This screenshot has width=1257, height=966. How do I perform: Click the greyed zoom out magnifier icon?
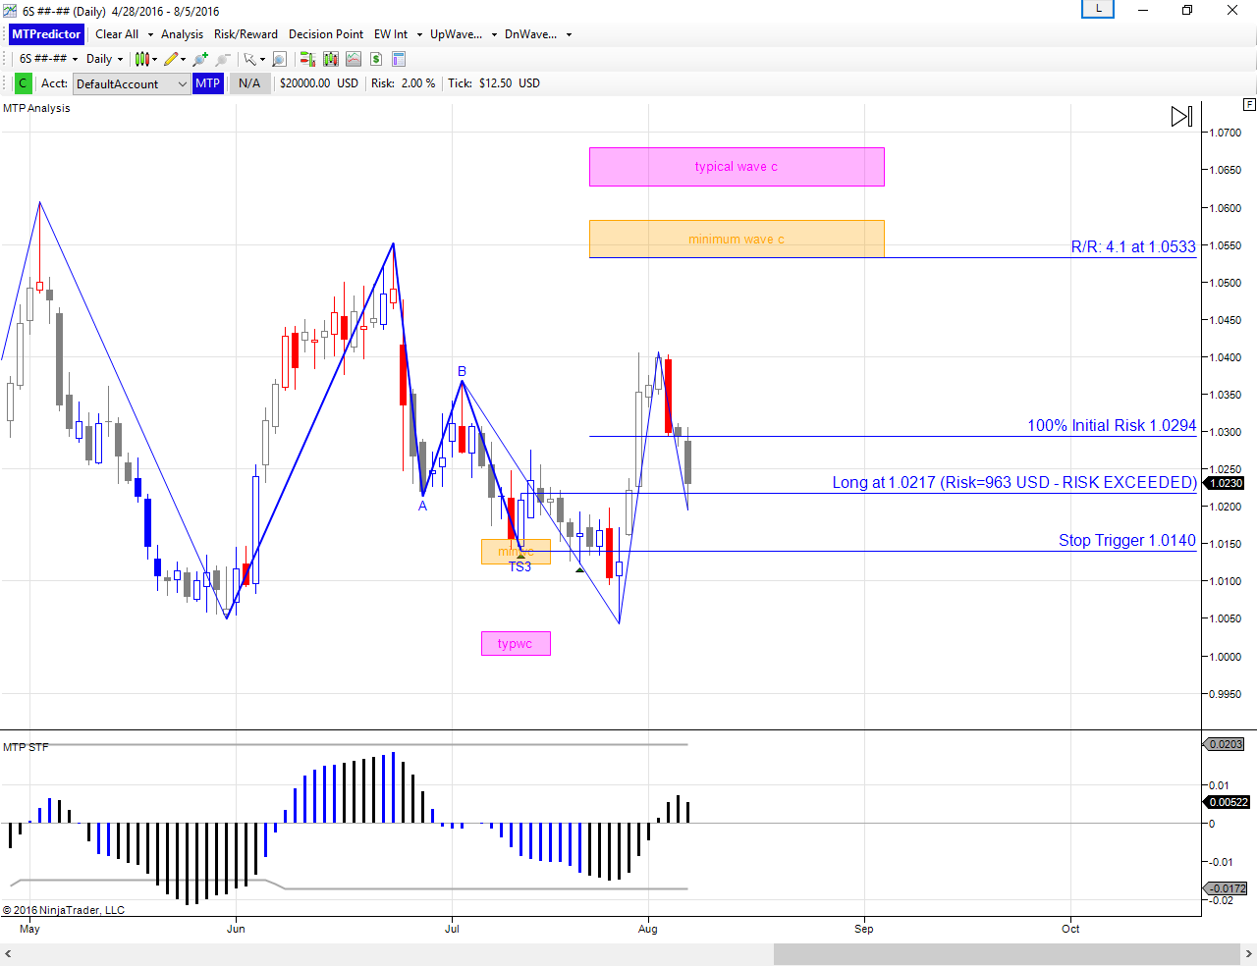click(223, 59)
